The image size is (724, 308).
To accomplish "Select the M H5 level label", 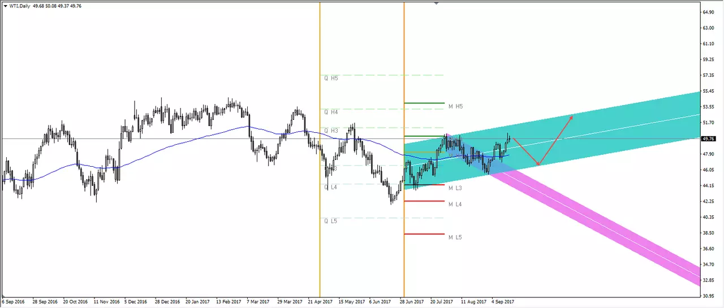I will pyautogui.click(x=455, y=106).
